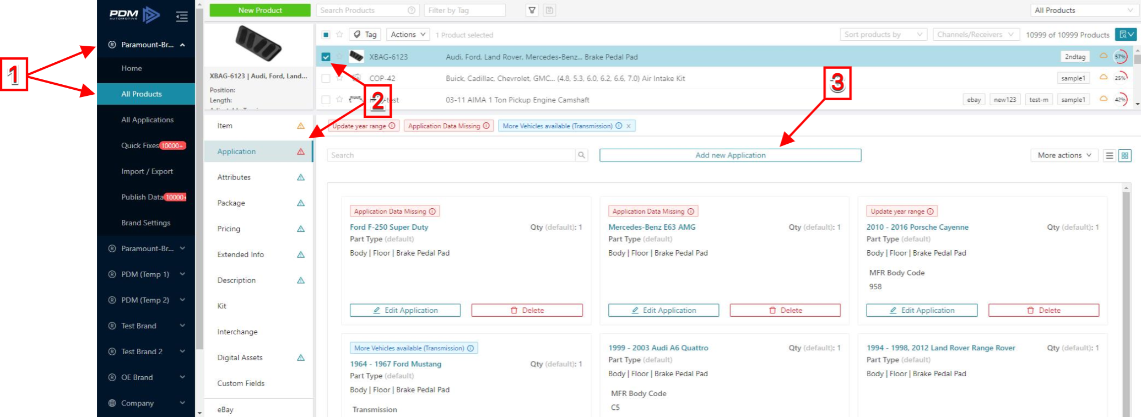This screenshot has height=417, width=1141.
Task: Open the 57% completeness indicator for XBAG-6123
Action: click(1120, 56)
